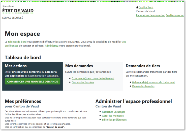Viewport: 186px width, 131px height.
Task: Click the 'Administrez' link in intro text
Action: 51,46
